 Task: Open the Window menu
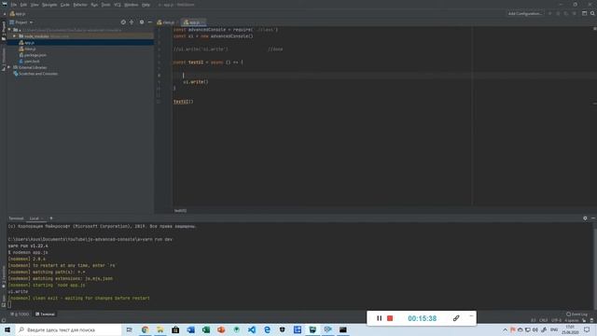pos(131,5)
